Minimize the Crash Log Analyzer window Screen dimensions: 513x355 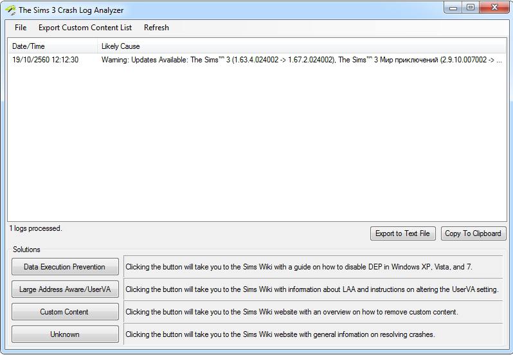tap(453, 8)
